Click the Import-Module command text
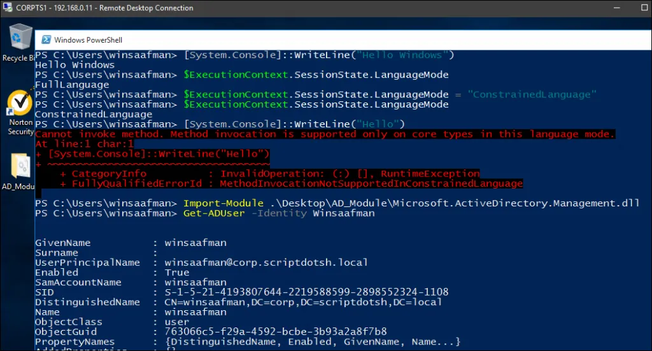 (x=223, y=203)
